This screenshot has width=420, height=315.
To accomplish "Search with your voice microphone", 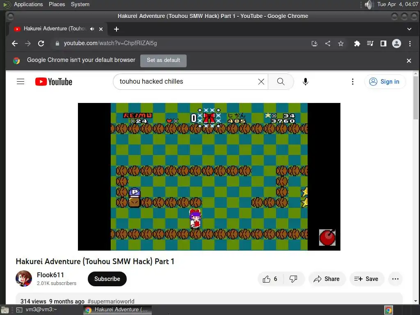I will pyautogui.click(x=305, y=82).
